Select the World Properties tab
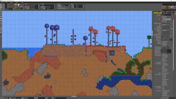 158,13
